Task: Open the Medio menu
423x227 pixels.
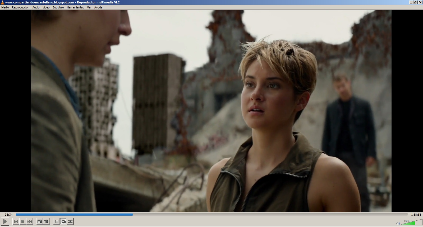Action: [x=5, y=7]
